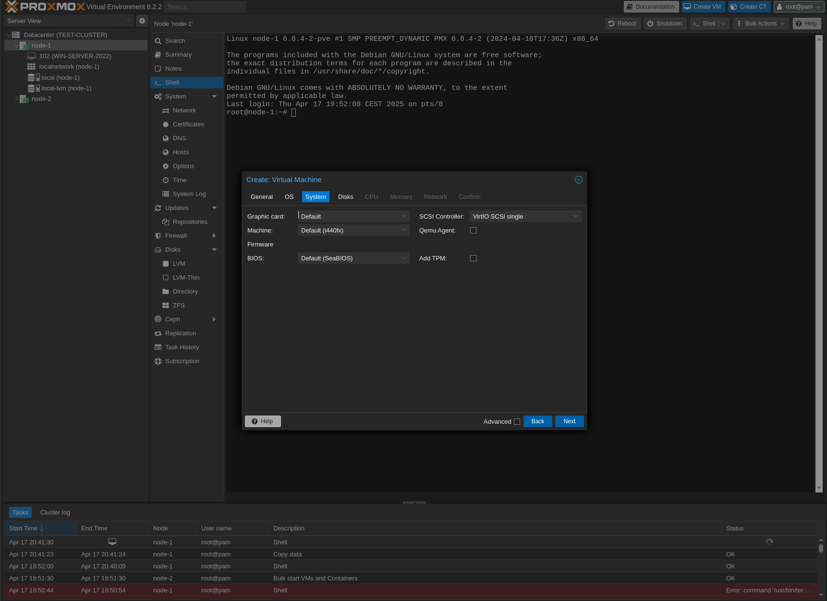
Task: Expand the Firewall section in sidebar
Action: tap(214, 235)
